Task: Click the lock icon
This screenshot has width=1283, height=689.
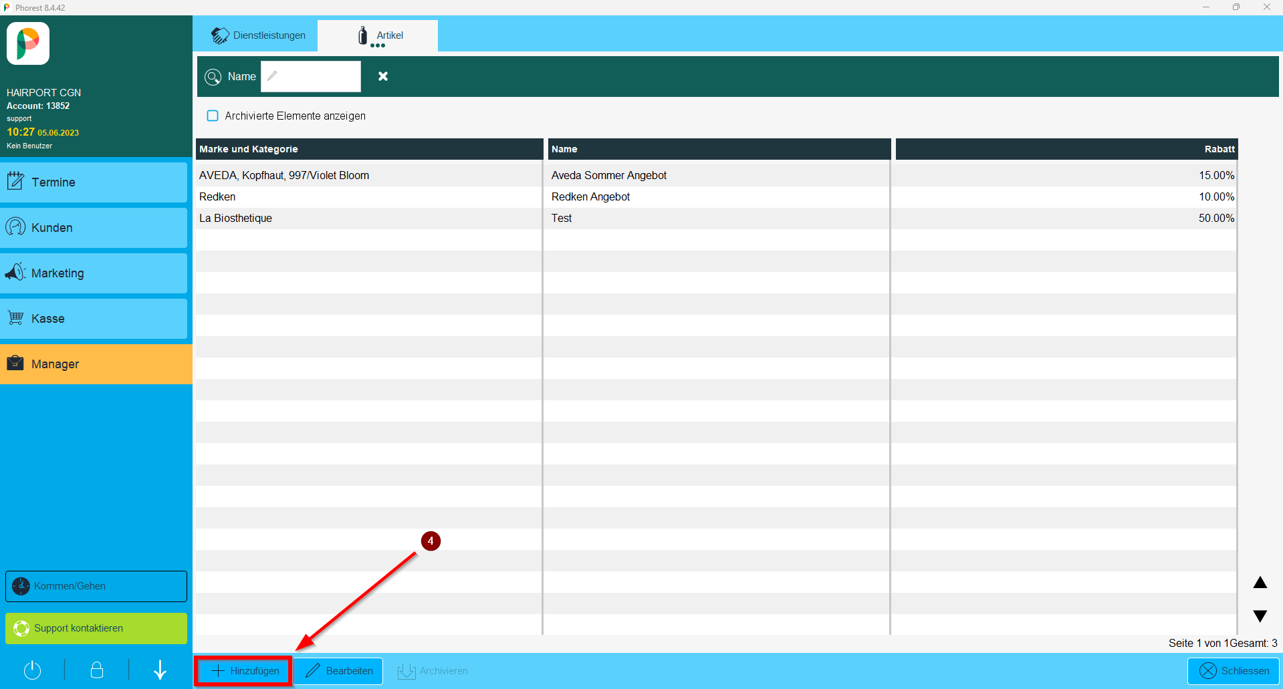Action: (96, 670)
